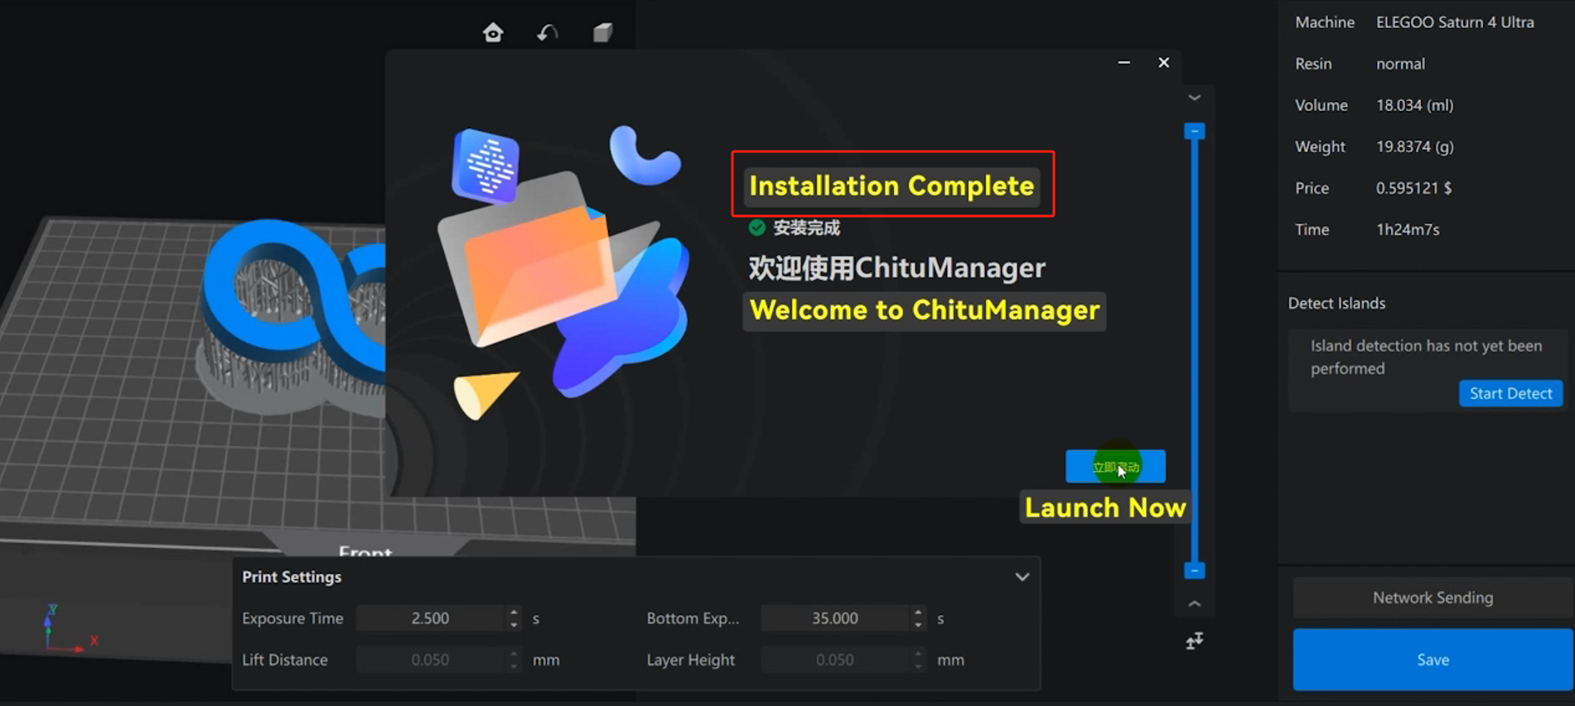
Task: Click the Network Sending button
Action: point(1432,598)
